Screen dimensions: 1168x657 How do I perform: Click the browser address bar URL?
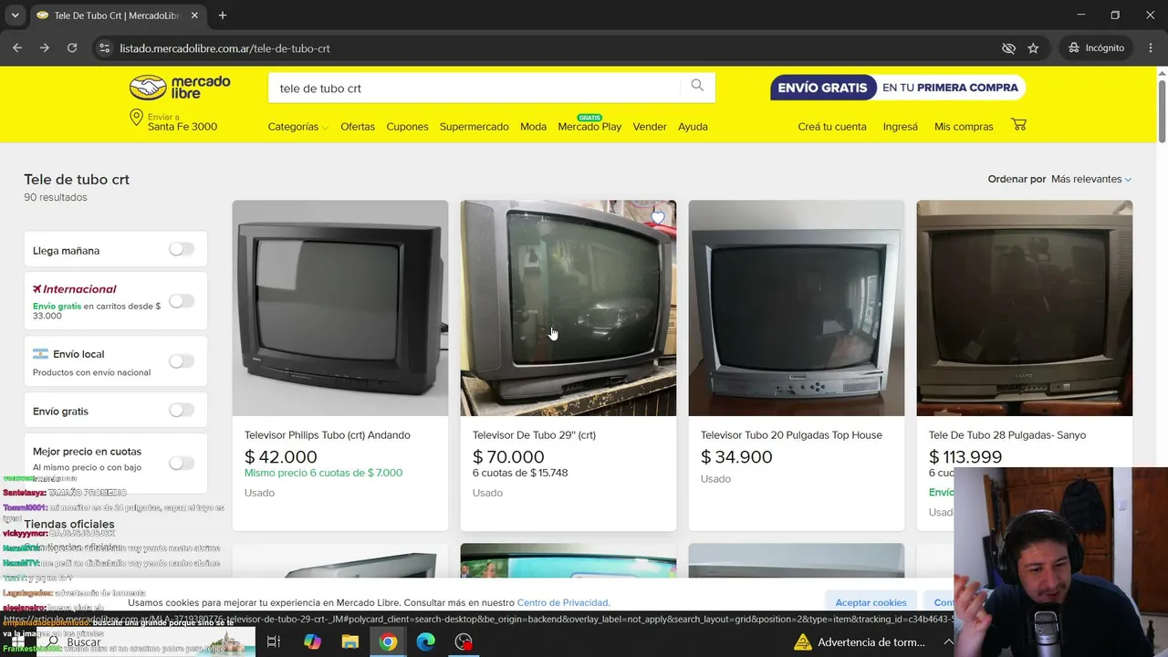pyautogui.click(x=225, y=48)
